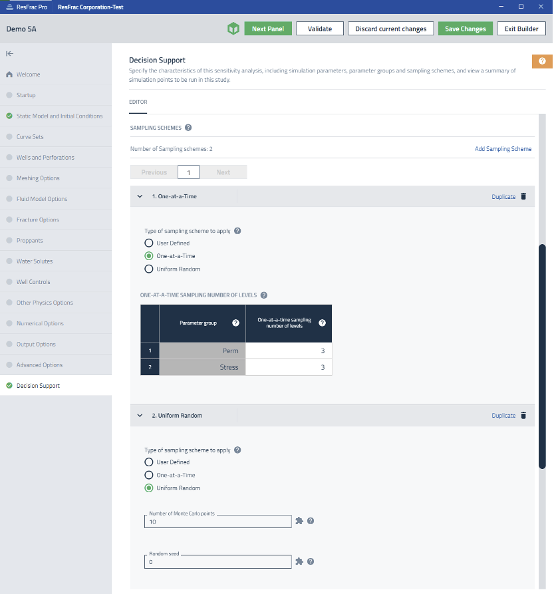This screenshot has height=594, width=554.
Task: Select User Defined in scheme 2
Action: [x=149, y=462]
